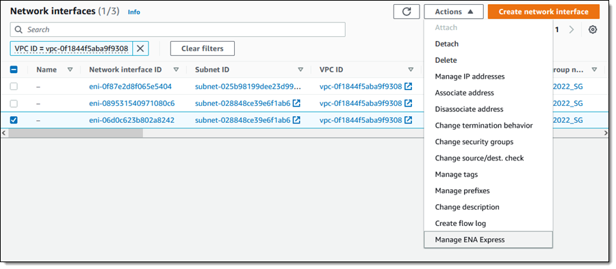Click the Clear filters button
616x269 pixels.
pos(203,48)
